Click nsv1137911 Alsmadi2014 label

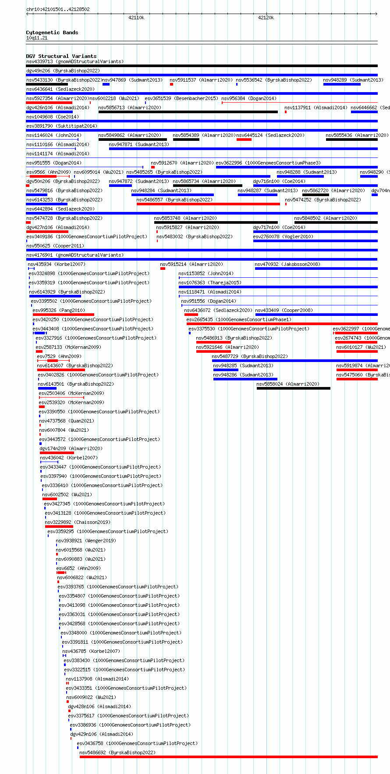[x=316, y=107]
